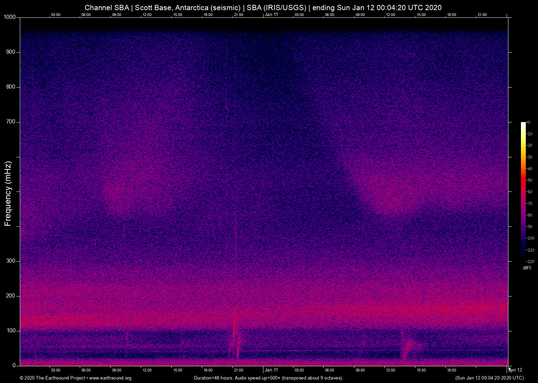The image size is (538, 383).
Task: Click the '-100' color scale label
Action: pyautogui.click(x=530, y=238)
